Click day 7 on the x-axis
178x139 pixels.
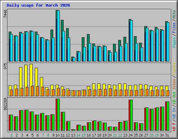point(43,135)
